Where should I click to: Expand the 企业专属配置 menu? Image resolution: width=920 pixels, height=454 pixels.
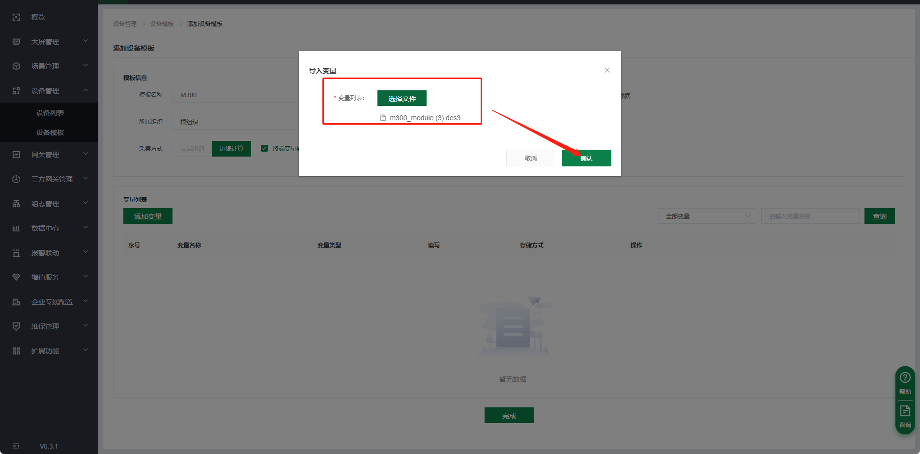coord(86,301)
